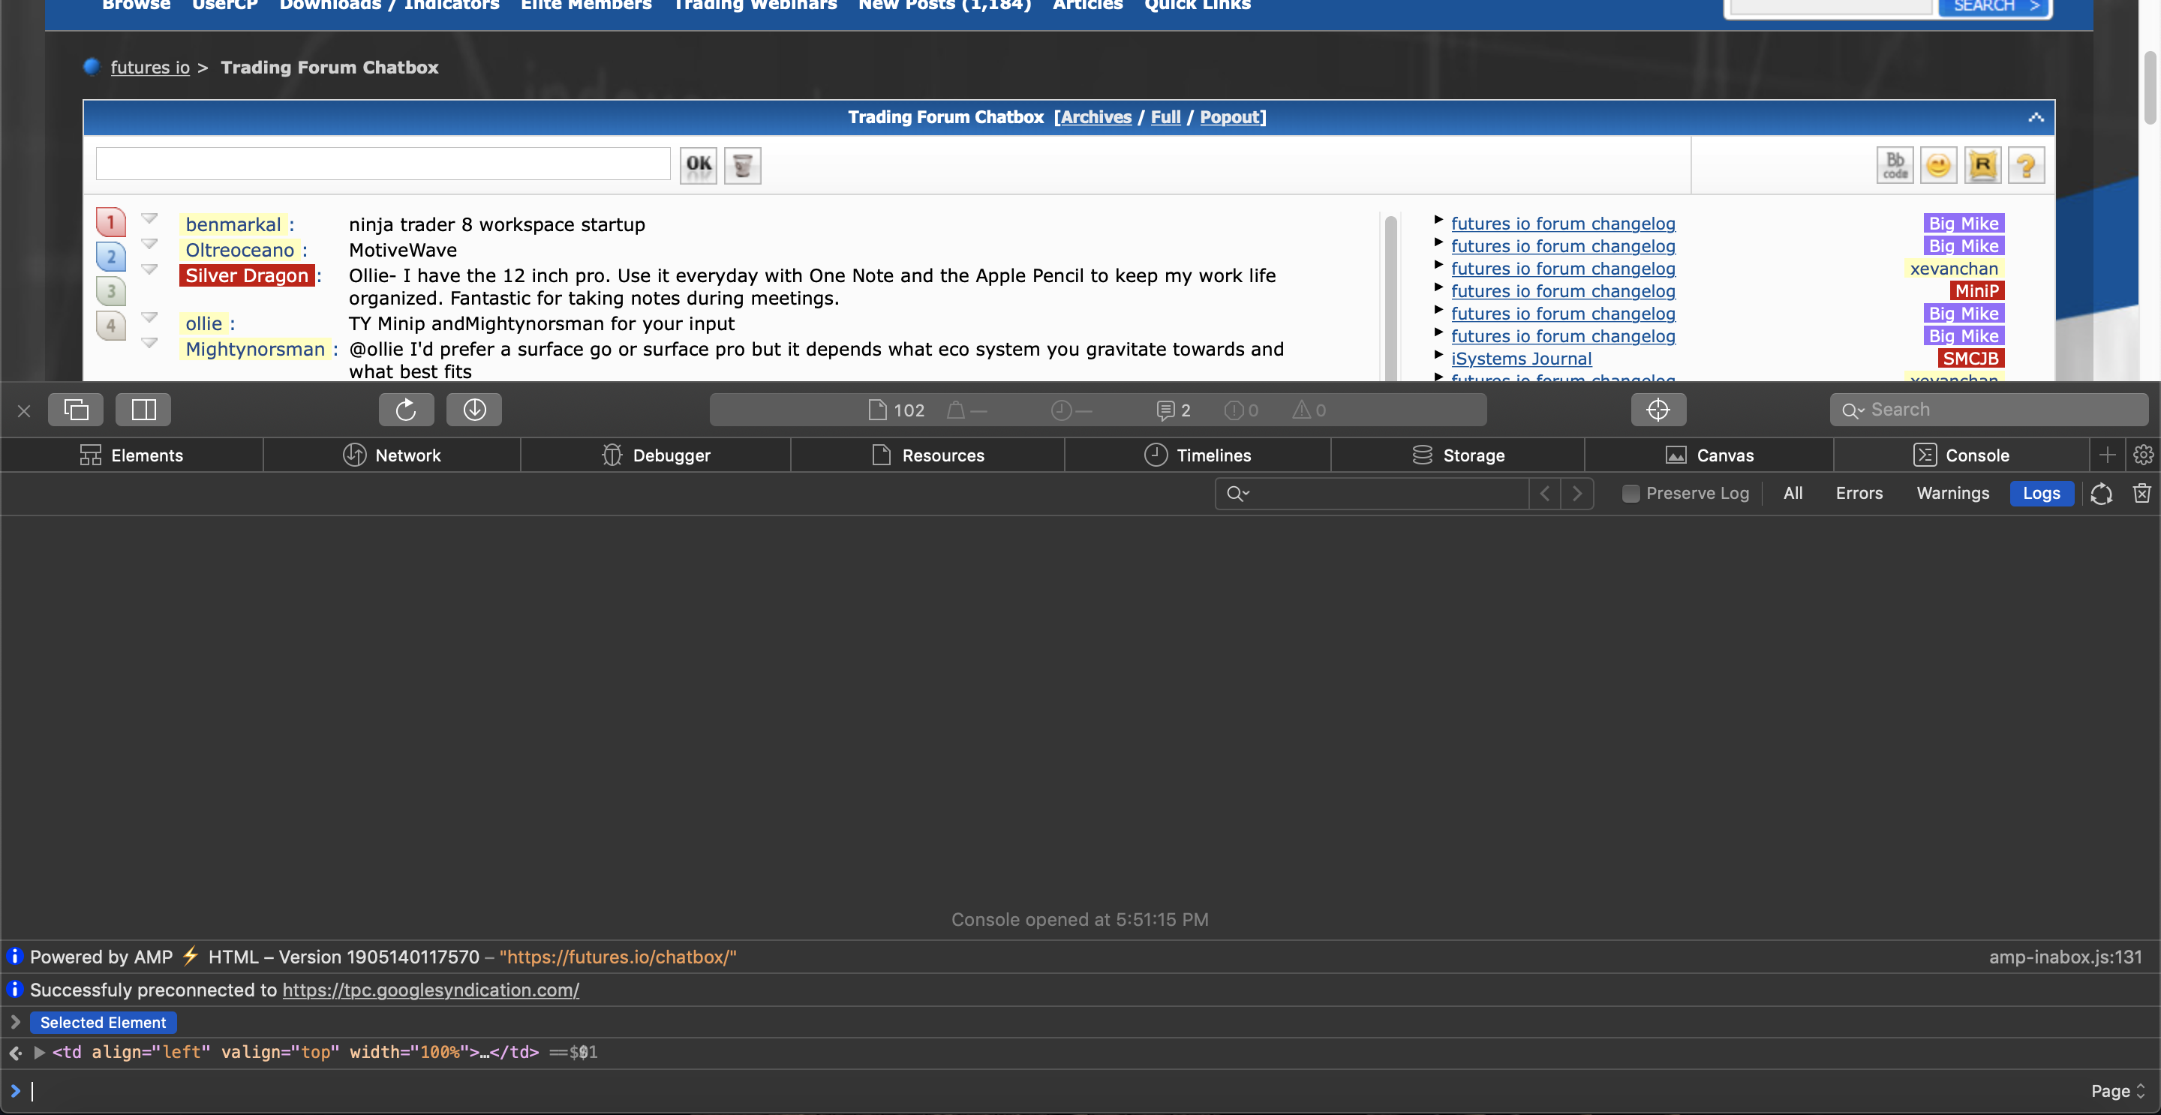Switch to the Timelines tab

(x=1197, y=455)
